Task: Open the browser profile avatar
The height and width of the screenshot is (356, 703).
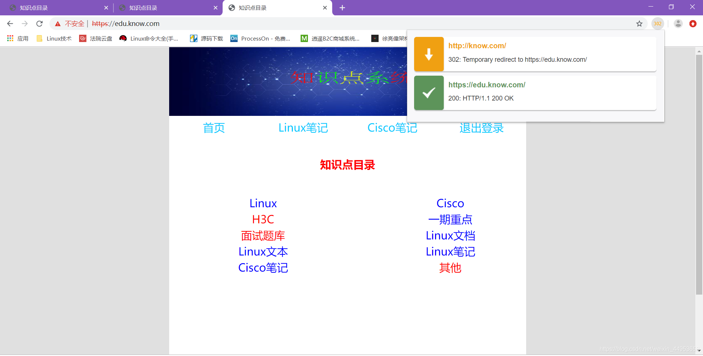Action: (x=678, y=23)
